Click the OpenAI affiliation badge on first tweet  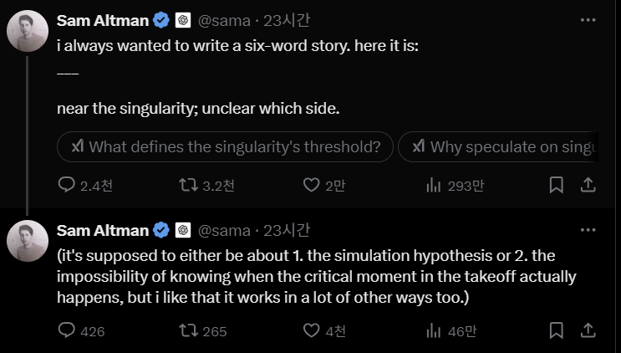point(185,19)
